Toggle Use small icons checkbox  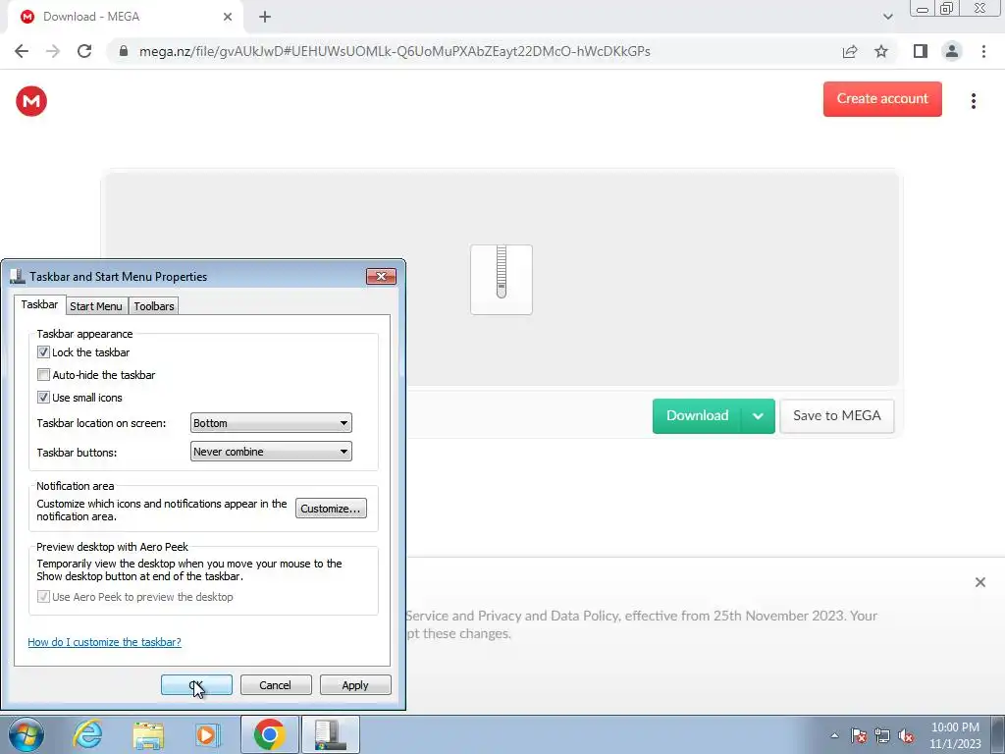pyautogui.click(x=43, y=397)
